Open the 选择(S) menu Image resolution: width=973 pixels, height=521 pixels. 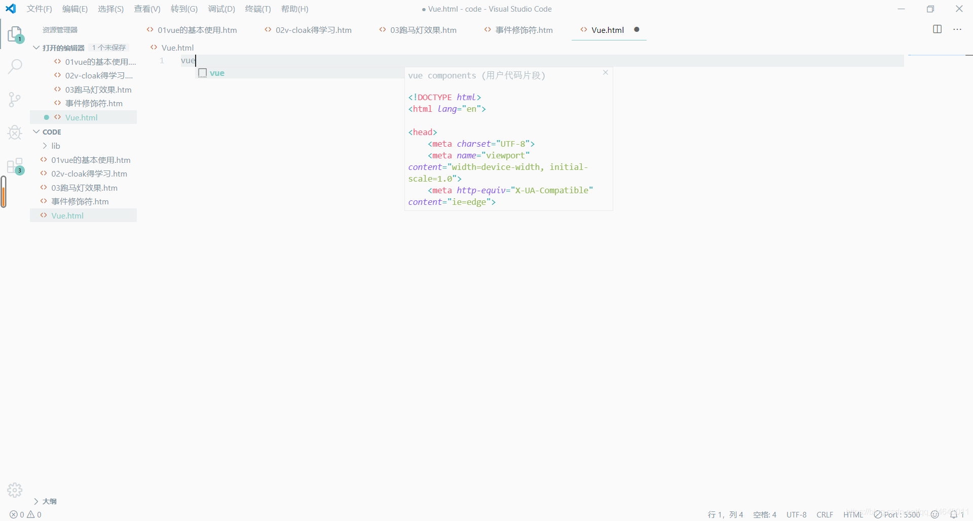(110, 9)
